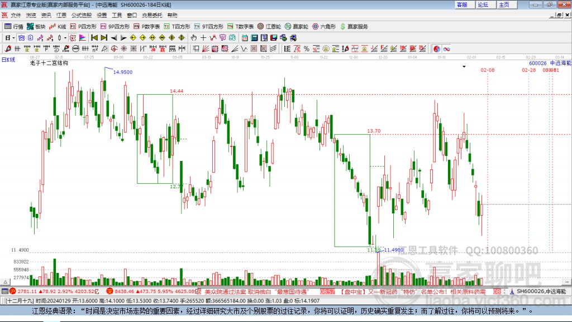The width and height of the screenshot is (572, 322).
Task: Click the 客服 customer service button
Action: point(464,4)
